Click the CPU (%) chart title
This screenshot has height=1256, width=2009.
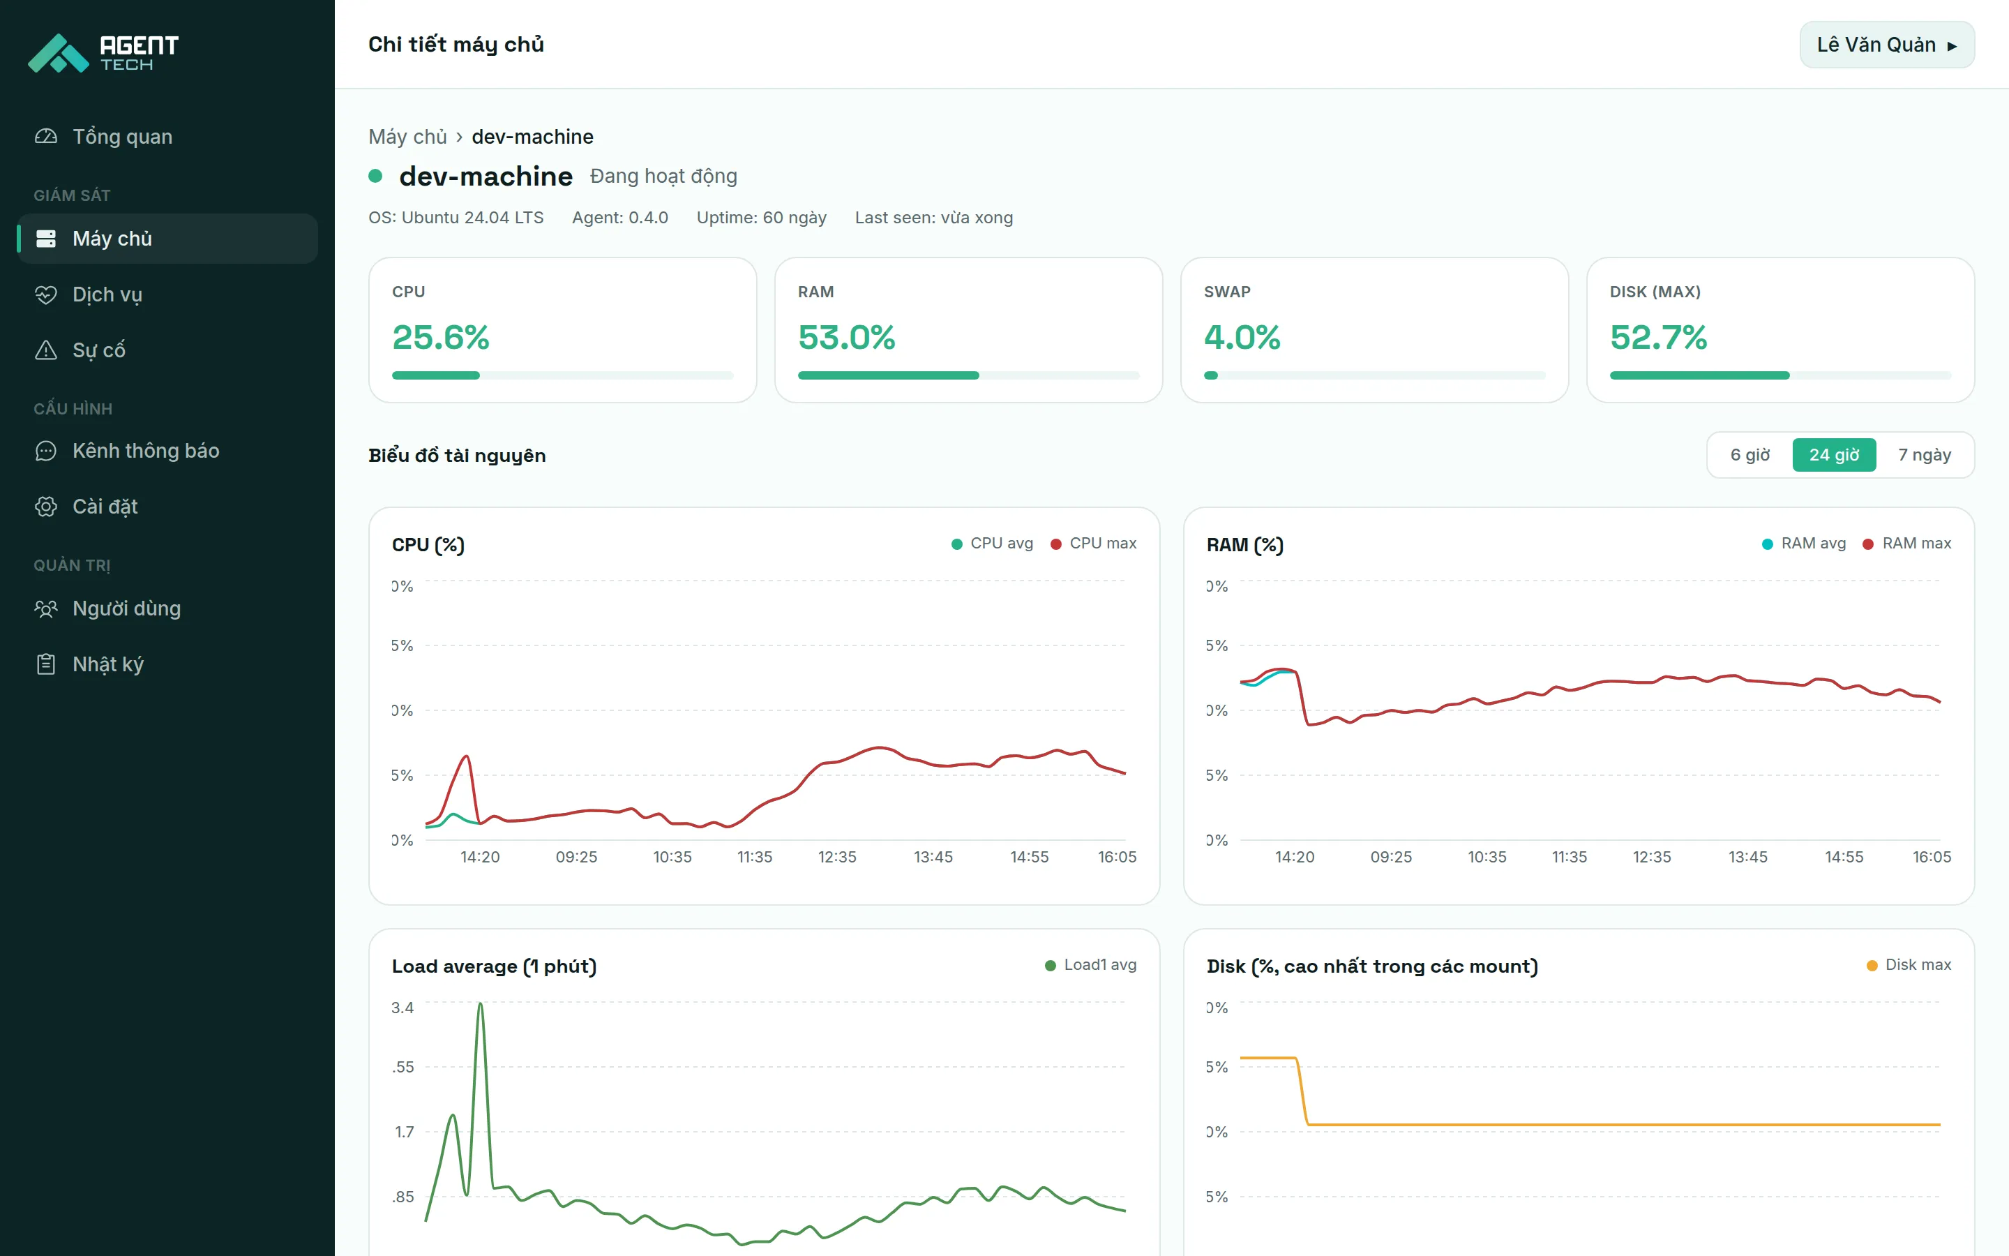point(428,545)
